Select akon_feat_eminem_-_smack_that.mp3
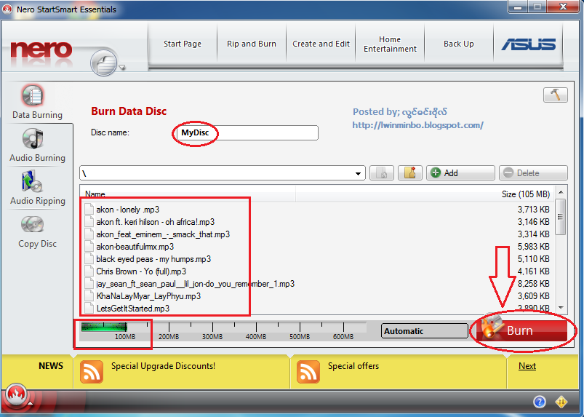Screen dimensions: 584x417 163,234
